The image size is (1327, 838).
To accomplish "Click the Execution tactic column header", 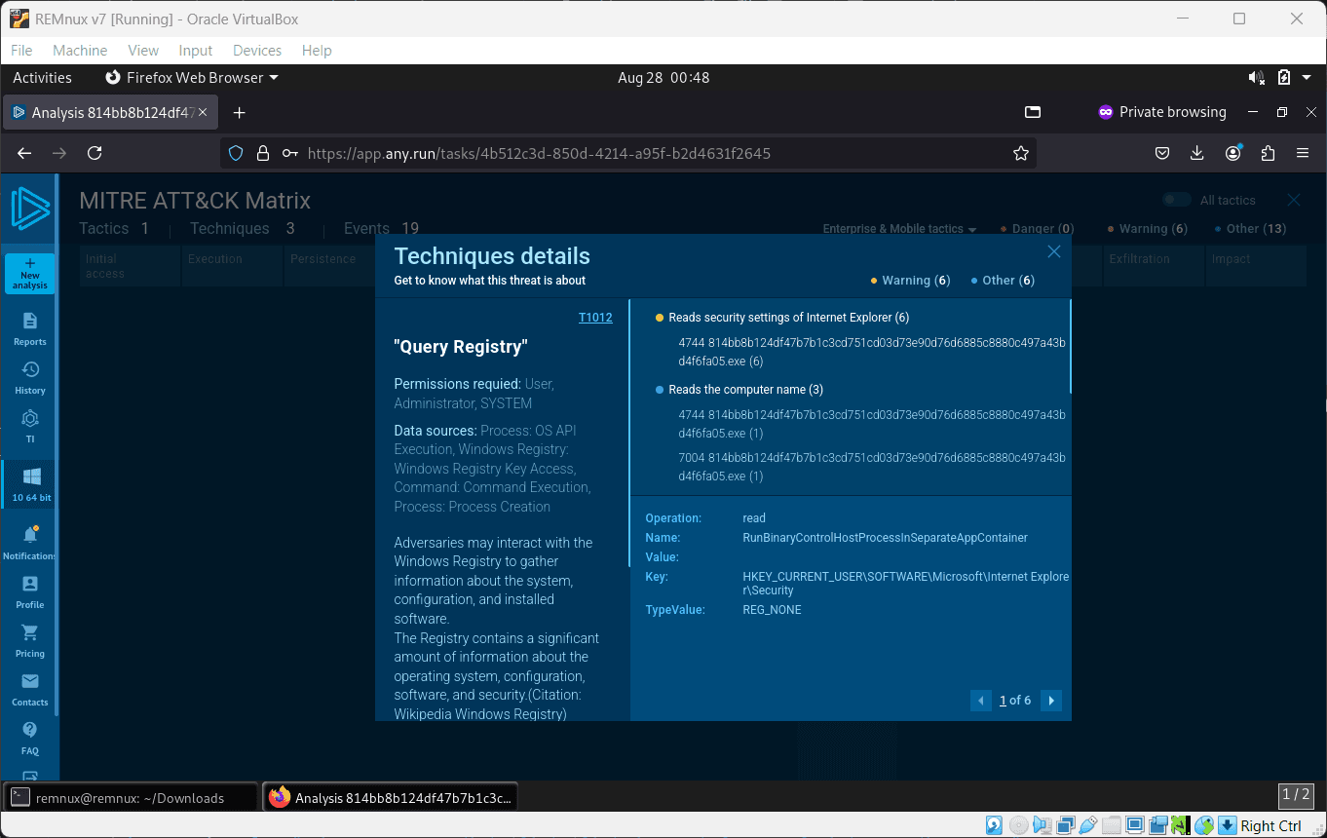I will [x=232, y=265].
